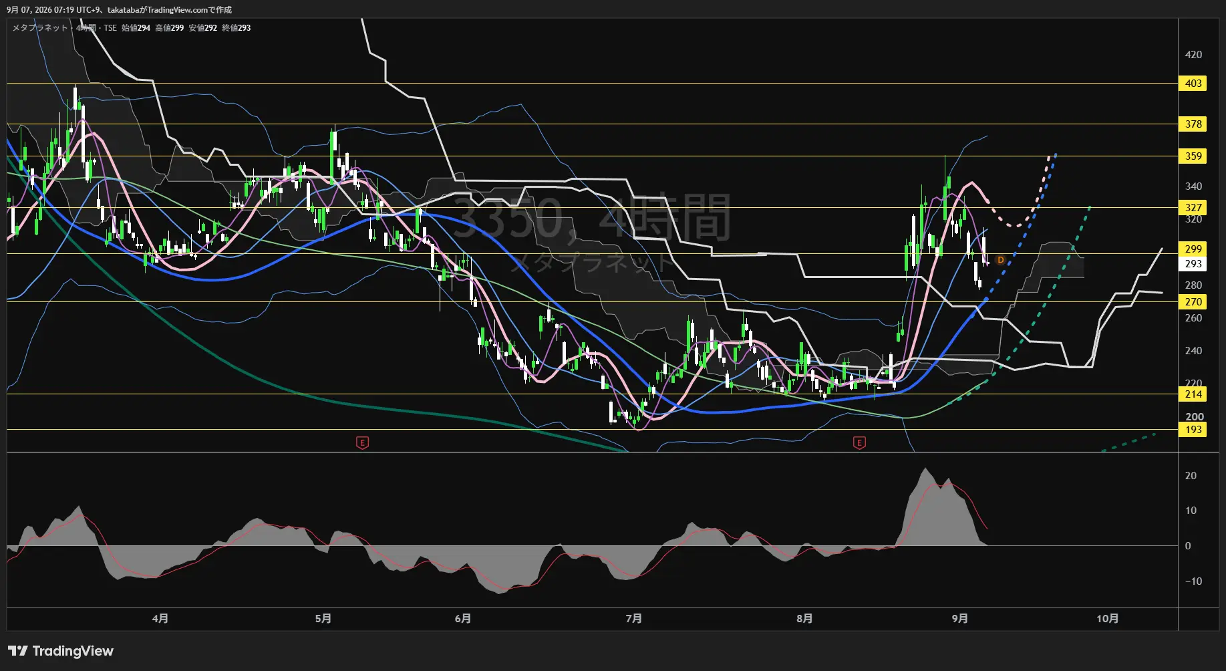Click the 7月 label on the time axis
The image size is (1226, 671).
[634, 619]
